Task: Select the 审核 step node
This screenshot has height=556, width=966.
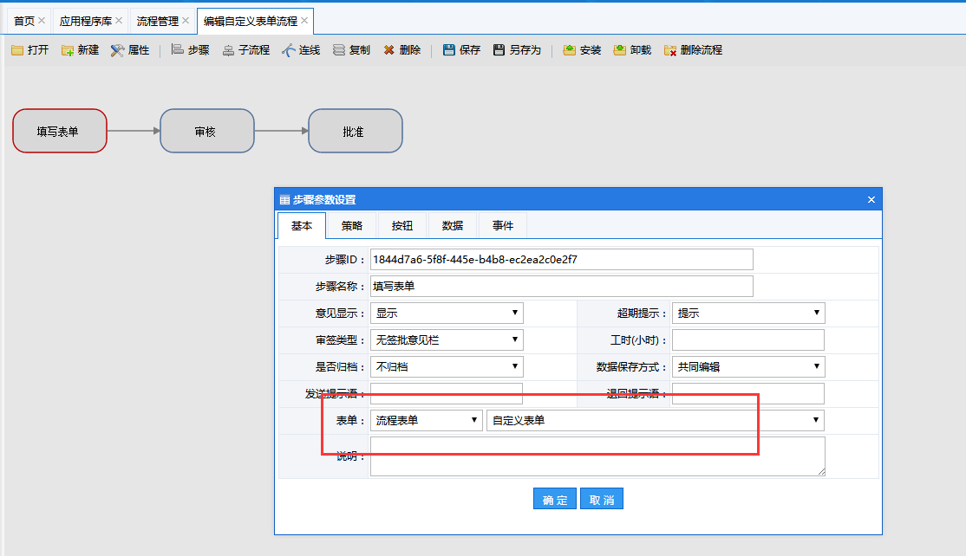Action: pyautogui.click(x=207, y=131)
